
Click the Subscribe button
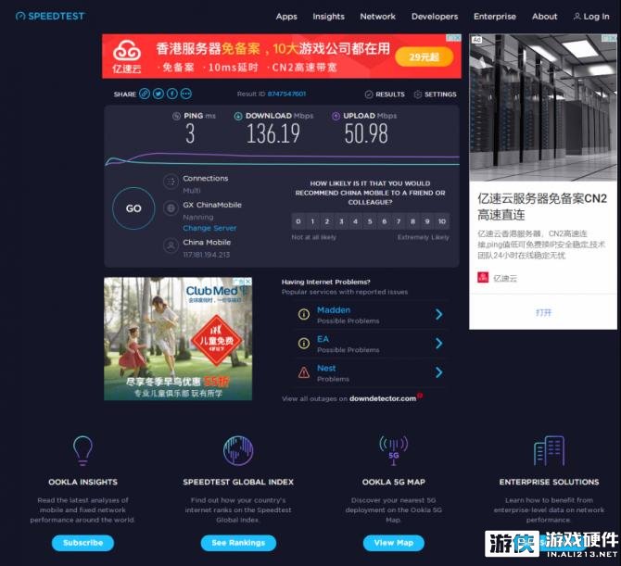82,543
